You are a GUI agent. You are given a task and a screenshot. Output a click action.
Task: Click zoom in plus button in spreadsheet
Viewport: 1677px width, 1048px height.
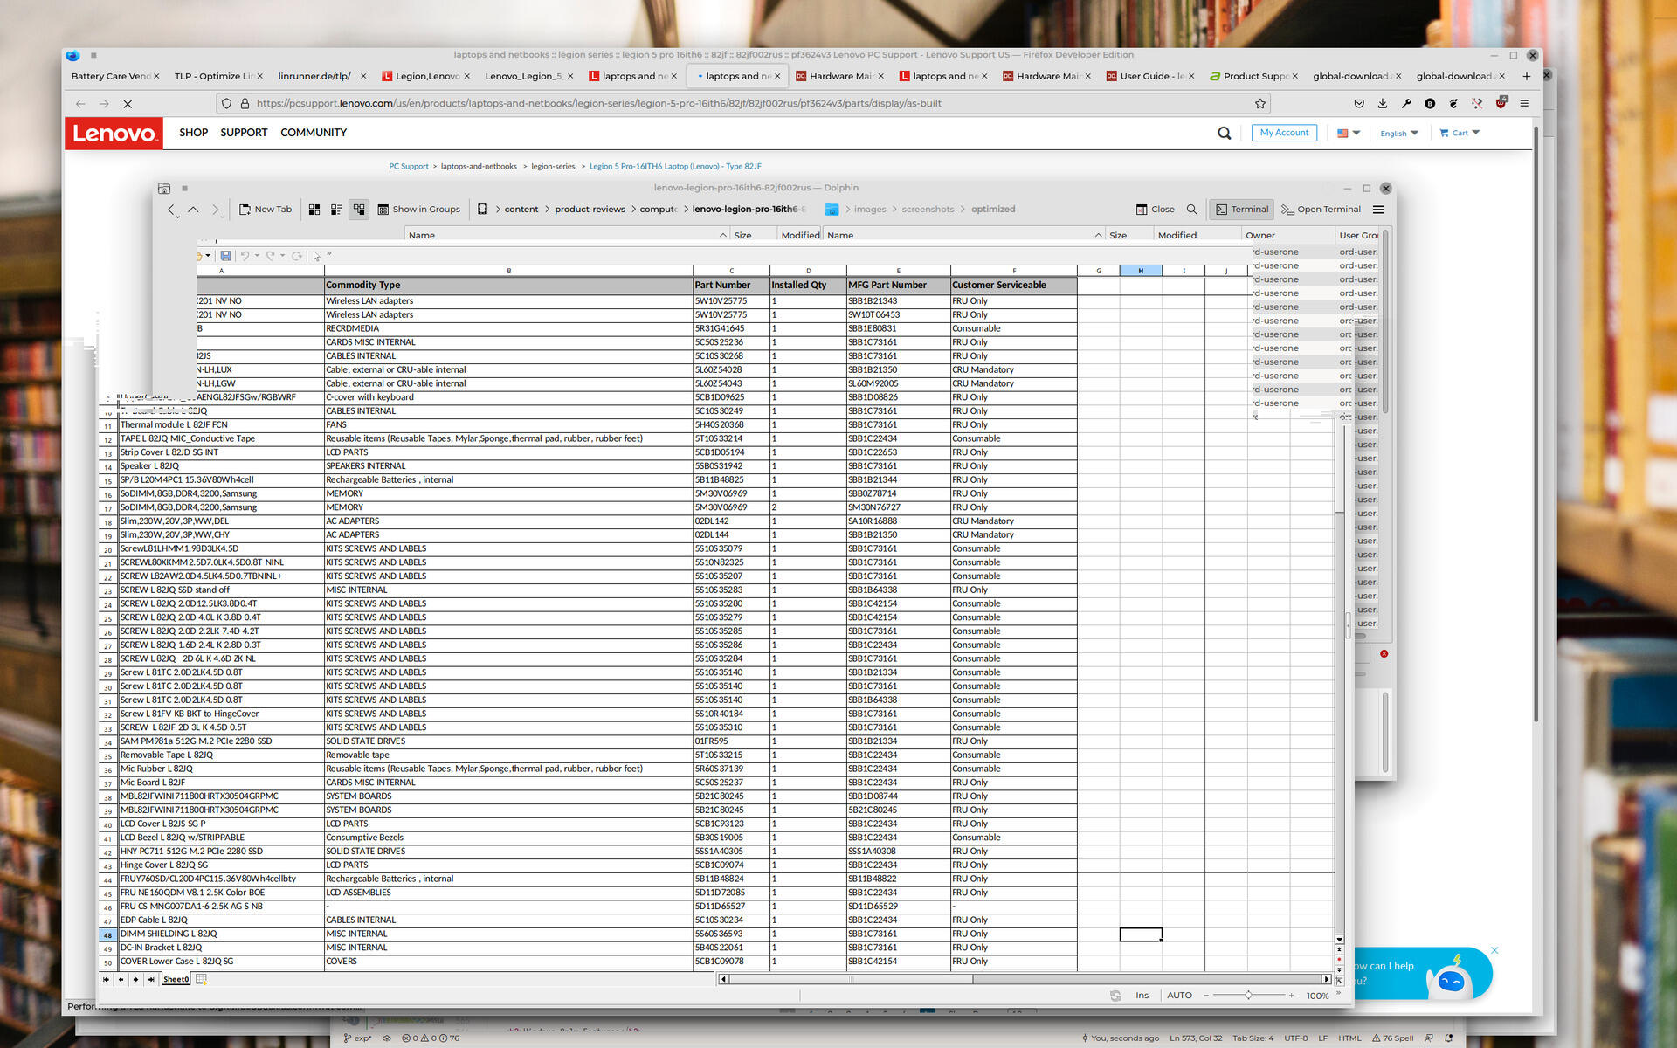coord(1291,996)
